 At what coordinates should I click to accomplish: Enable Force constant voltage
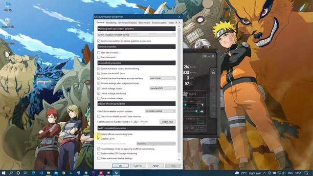(x=99, y=98)
